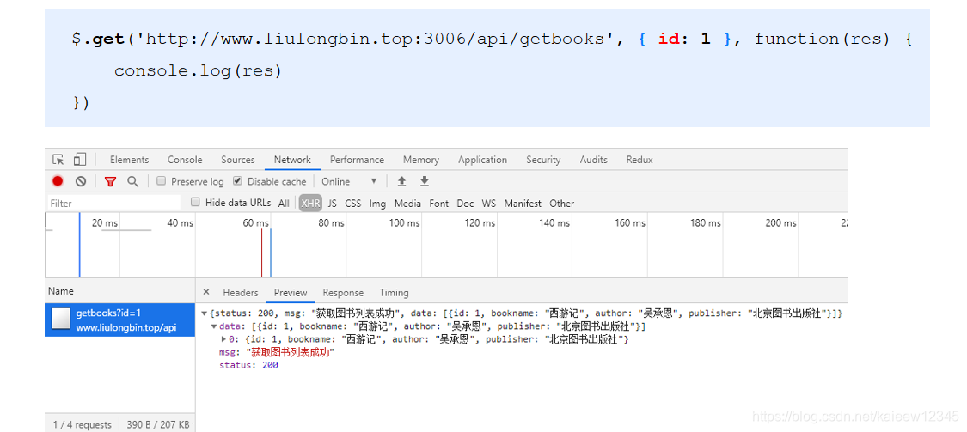Select the XHR filter button
Image resolution: width=967 pixels, height=432 pixels.
tap(311, 204)
